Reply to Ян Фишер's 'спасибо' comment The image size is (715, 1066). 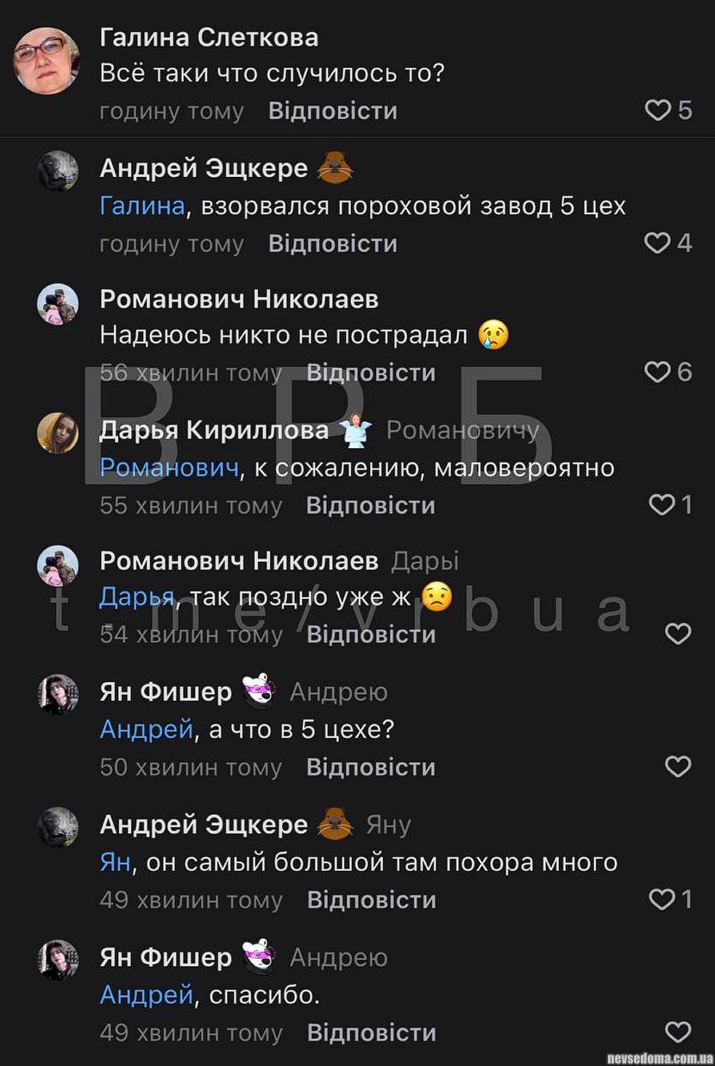372,1032
